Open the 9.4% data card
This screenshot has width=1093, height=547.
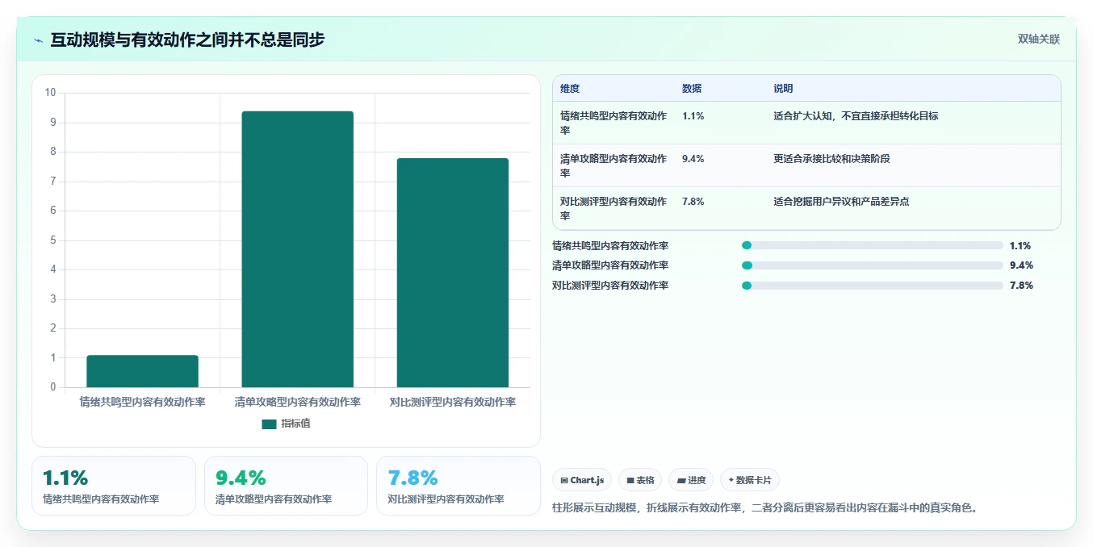286,486
